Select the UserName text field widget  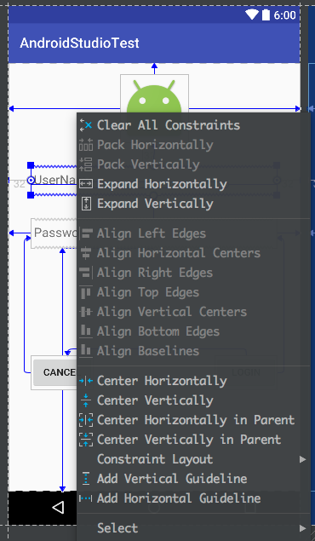tap(54, 180)
